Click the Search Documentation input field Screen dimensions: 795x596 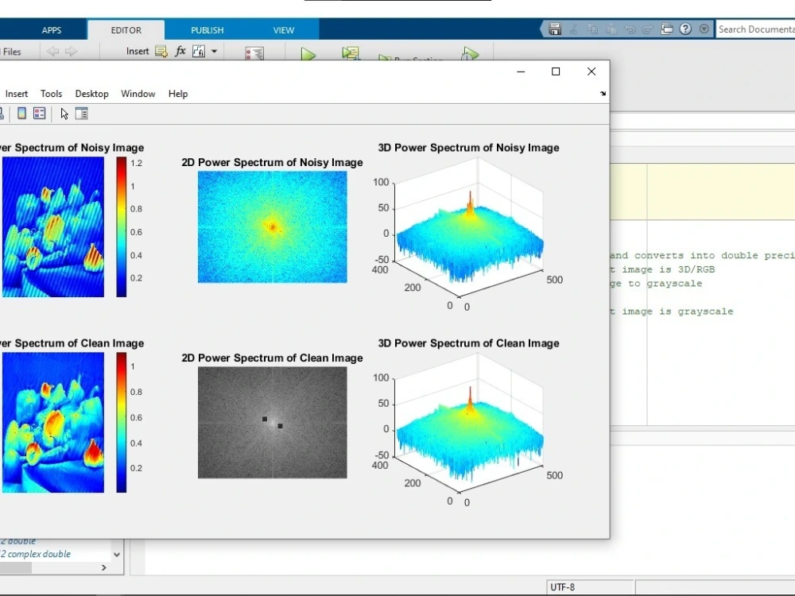pos(755,29)
